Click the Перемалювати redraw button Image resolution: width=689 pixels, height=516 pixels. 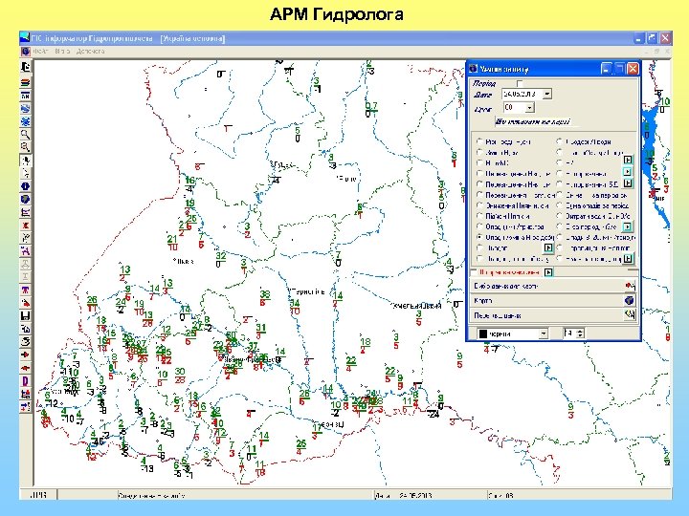pyautogui.click(x=553, y=315)
